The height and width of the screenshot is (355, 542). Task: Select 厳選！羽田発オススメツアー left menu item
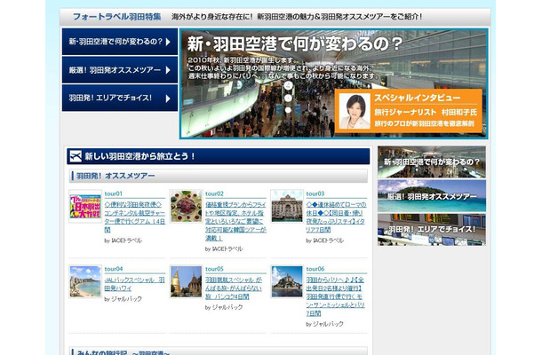tap(120, 70)
